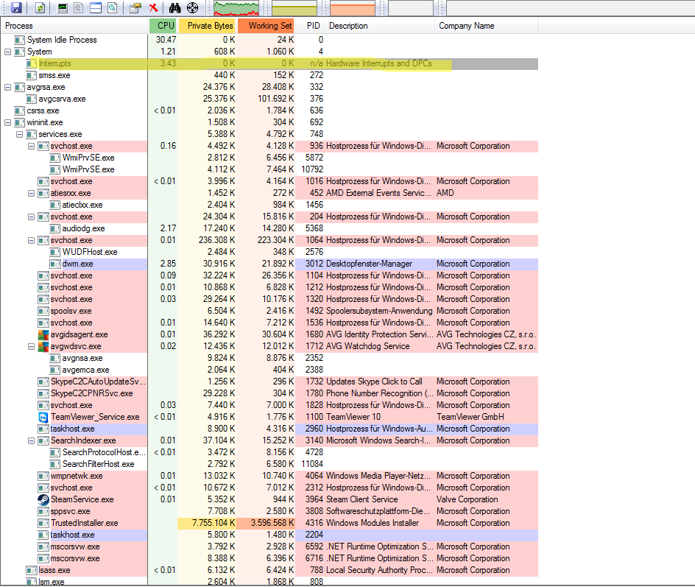Select the SearchProtocolHost process row
695x587 pixels.
104,452
